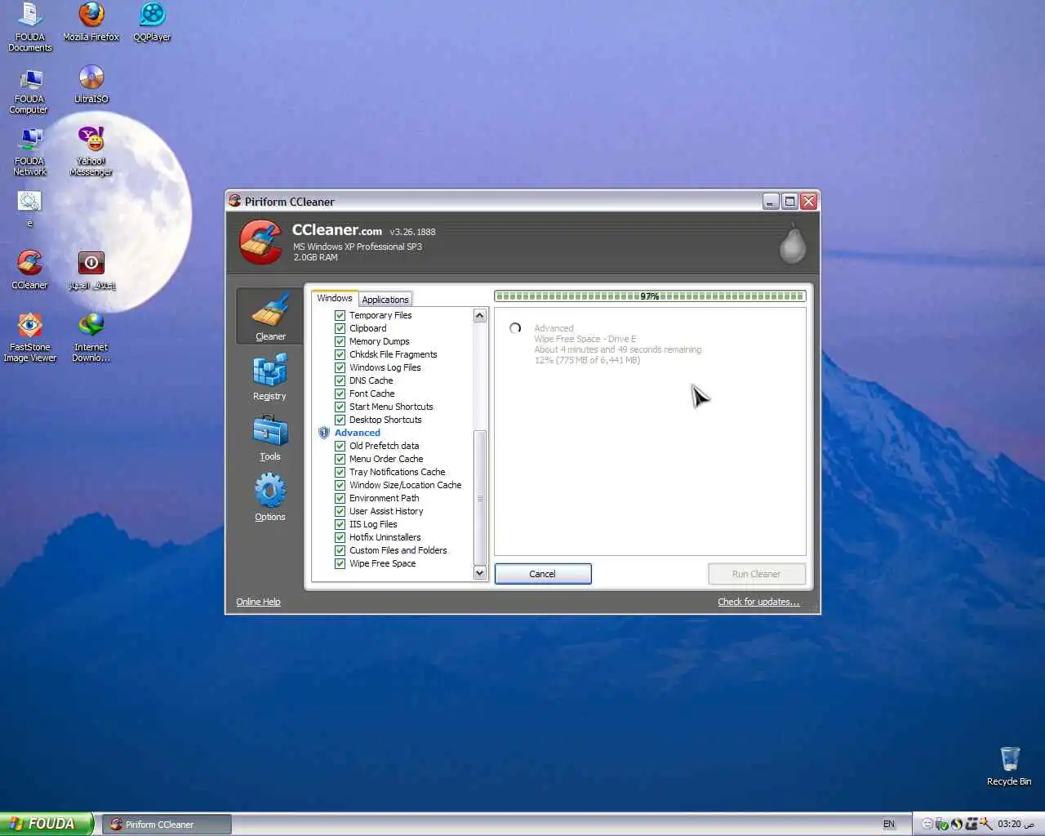Toggle Window Size/Location Cache checkbox
The image size is (1045, 836).
point(340,485)
